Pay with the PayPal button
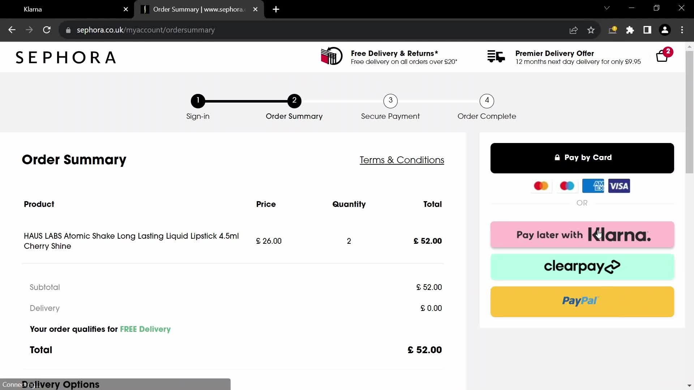 tap(582, 302)
